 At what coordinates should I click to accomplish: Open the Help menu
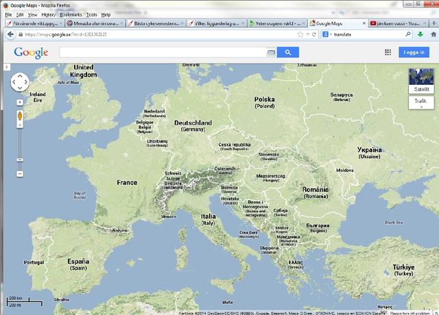click(x=106, y=14)
